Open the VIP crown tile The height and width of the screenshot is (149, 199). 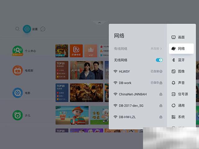pos(91,51)
